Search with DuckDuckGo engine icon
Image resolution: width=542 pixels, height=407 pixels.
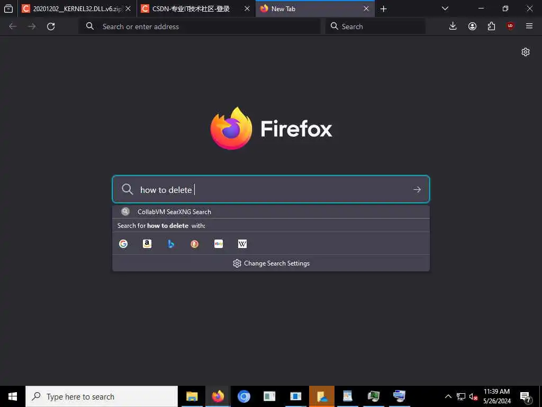click(x=195, y=244)
